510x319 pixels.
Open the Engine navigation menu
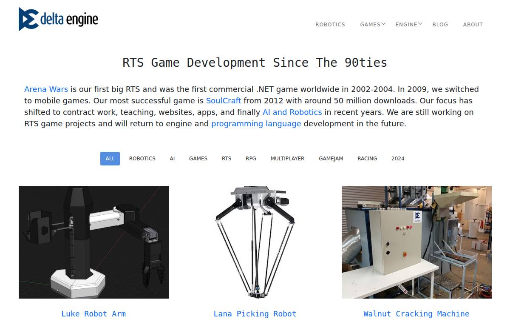tap(406, 25)
